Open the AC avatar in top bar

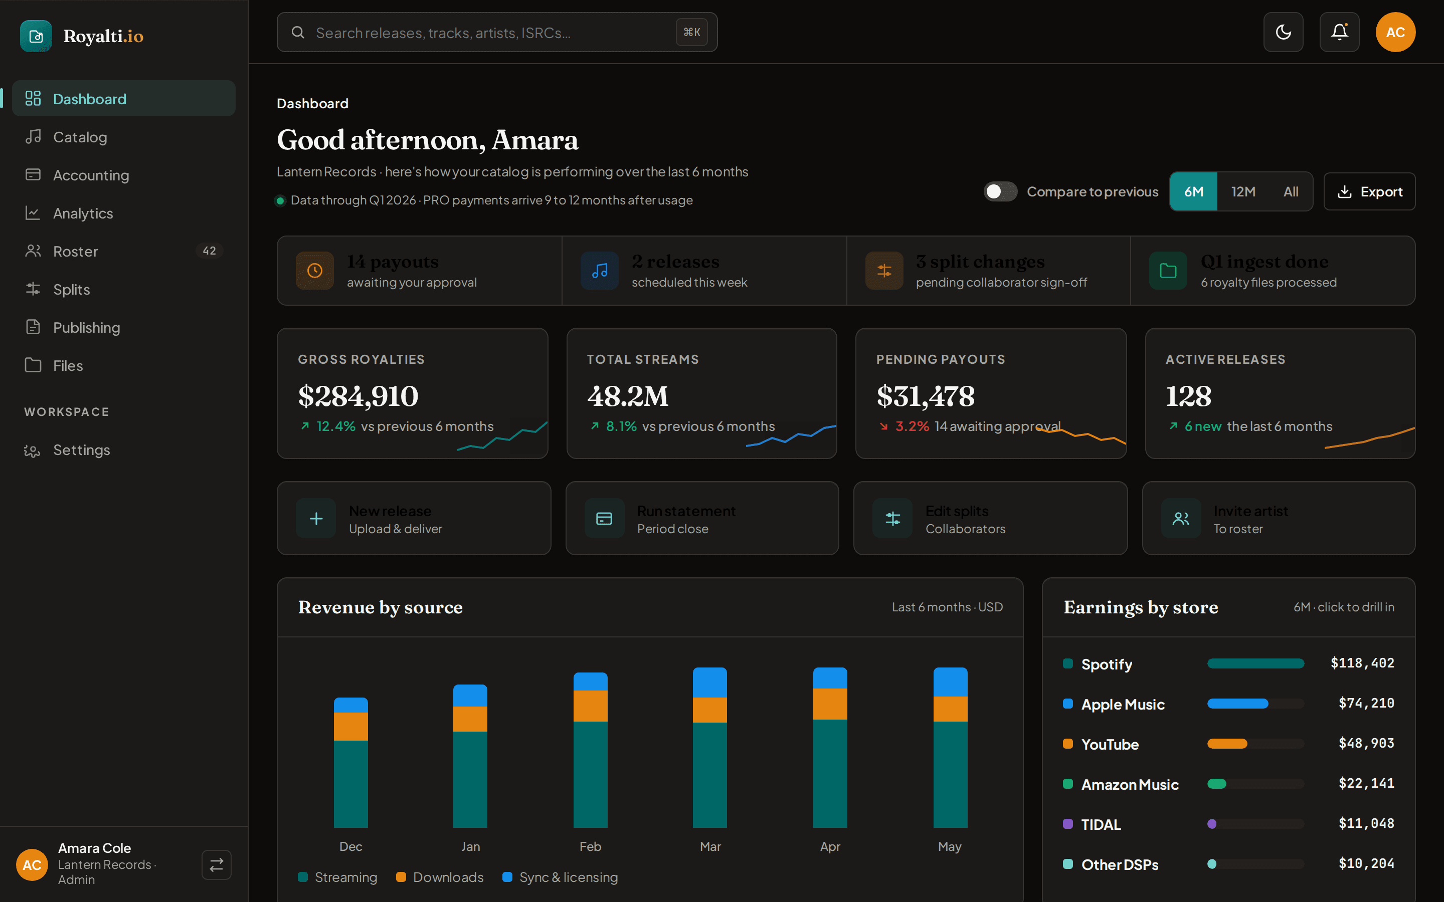(x=1395, y=32)
